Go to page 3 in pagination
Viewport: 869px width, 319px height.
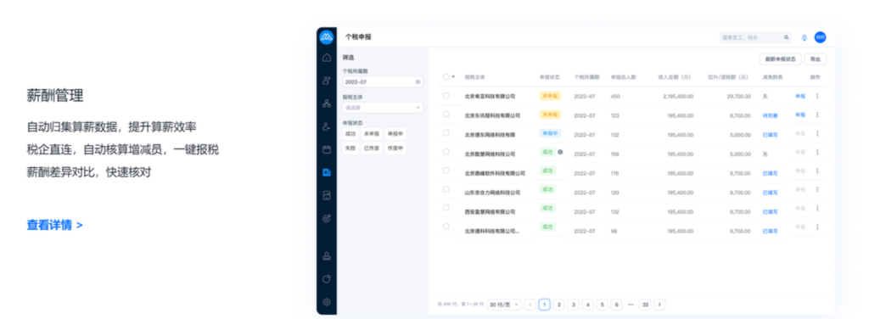pos(573,305)
